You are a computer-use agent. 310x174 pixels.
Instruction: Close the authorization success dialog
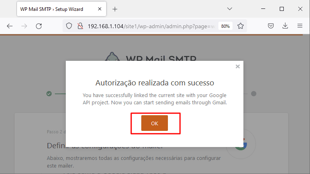(x=238, y=66)
